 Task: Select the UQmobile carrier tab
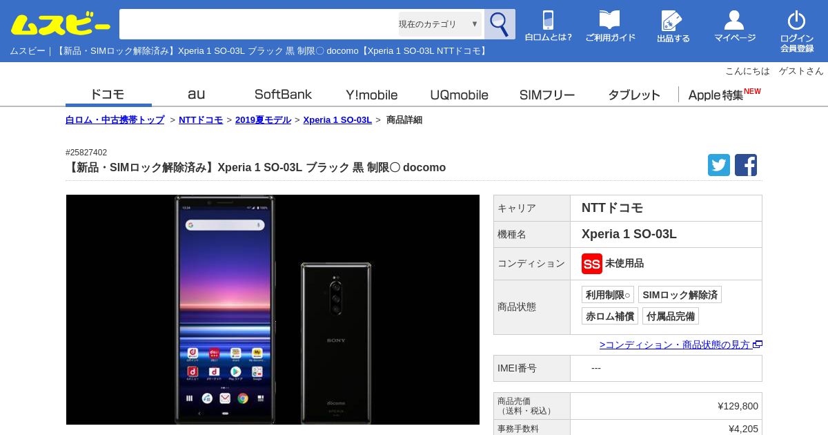pyautogui.click(x=459, y=95)
